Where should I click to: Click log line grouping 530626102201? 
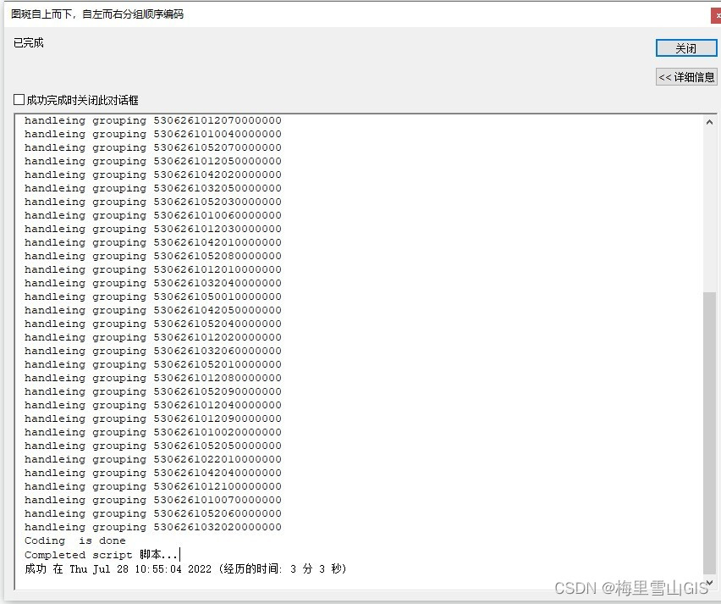click(152, 459)
